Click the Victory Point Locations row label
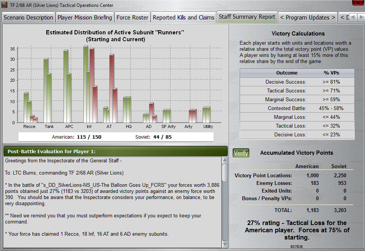 tap(263, 175)
